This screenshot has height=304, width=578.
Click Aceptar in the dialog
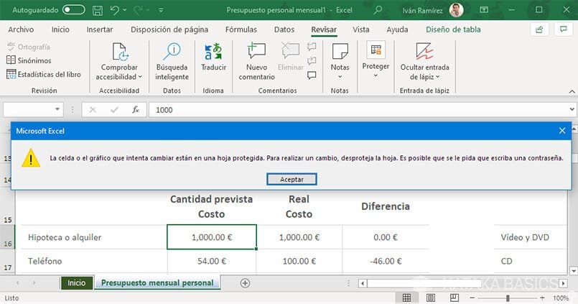[x=292, y=179]
